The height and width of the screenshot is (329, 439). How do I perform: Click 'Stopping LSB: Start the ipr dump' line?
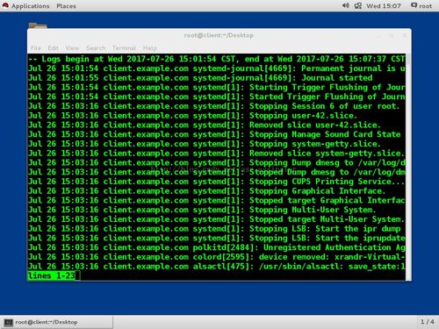pos(214,228)
